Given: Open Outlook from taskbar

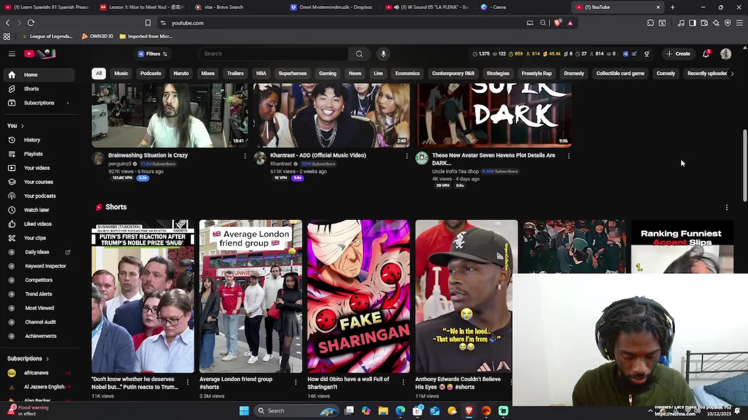Looking at the screenshot, I should [435, 411].
